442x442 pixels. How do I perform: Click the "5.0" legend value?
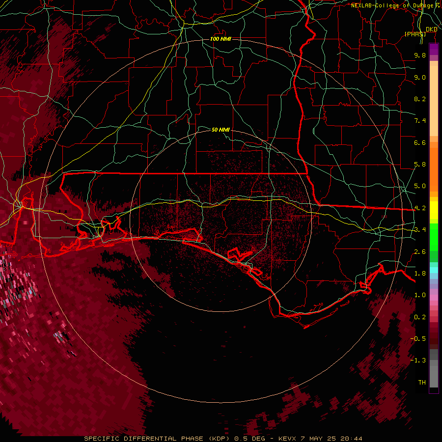[x=420, y=186]
